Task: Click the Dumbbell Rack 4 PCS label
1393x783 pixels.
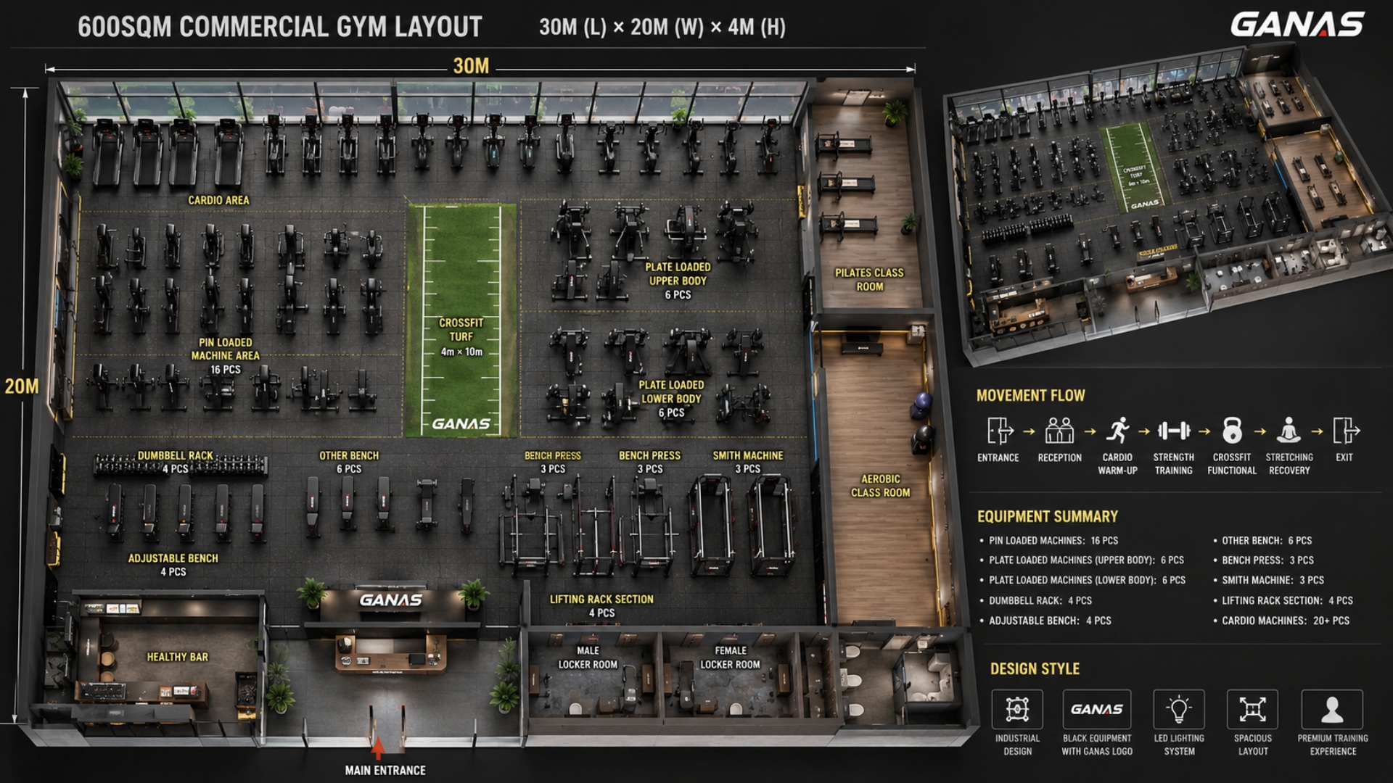Action: click(176, 463)
